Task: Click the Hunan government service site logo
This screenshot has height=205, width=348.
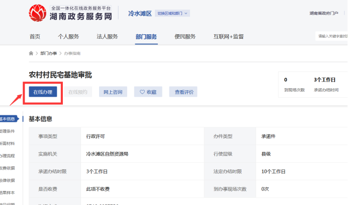Action: [70, 13]
